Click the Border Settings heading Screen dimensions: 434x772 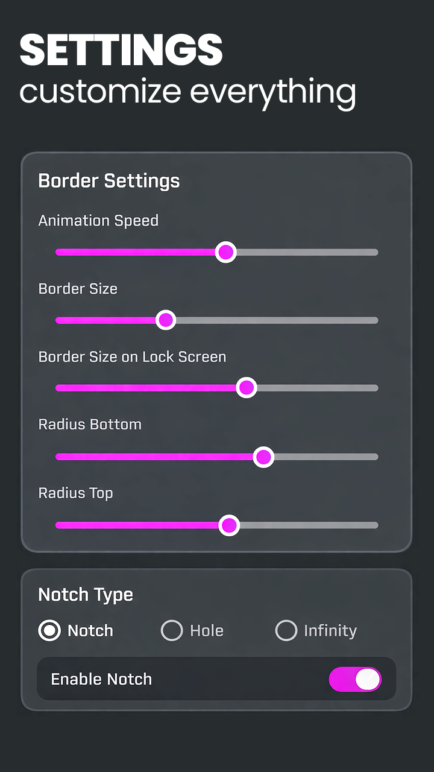tap(109, 180)
